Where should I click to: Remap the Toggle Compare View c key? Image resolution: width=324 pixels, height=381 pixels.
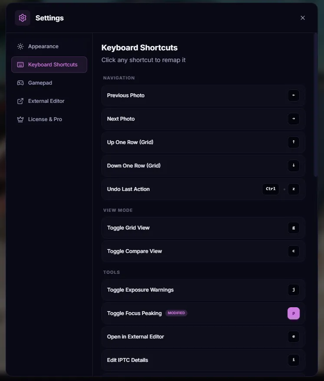[x=294, y=251]
